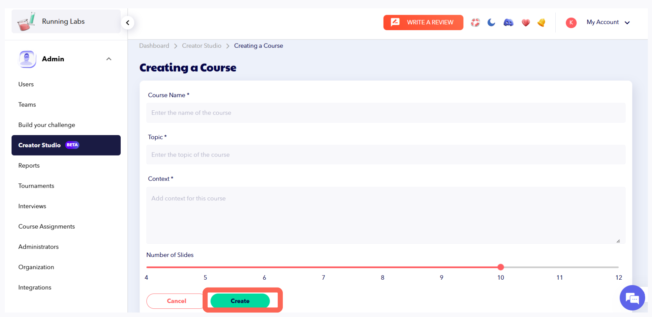Select Users in the sidebar
The width and height of the screenshot is (652, 317).
coord(26,84)
